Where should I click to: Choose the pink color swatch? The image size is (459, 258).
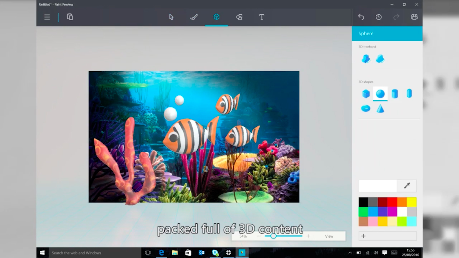tap(373, 221)
